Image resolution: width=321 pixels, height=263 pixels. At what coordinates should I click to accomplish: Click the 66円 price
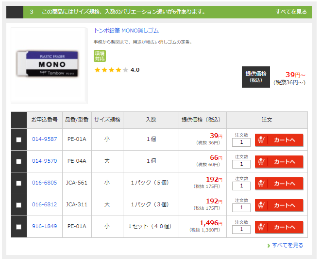coord(216,157)
